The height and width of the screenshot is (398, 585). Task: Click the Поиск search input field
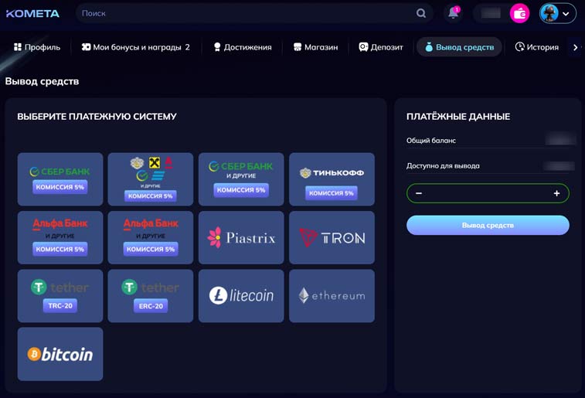[247, 13]
